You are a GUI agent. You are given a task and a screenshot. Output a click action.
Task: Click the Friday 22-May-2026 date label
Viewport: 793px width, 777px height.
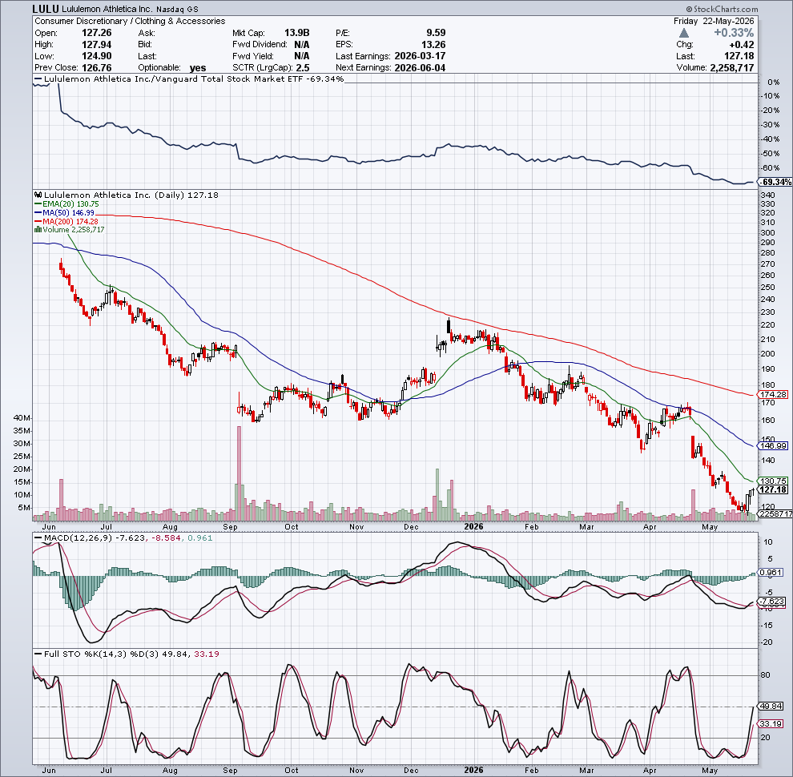click(x=714, y=22)
